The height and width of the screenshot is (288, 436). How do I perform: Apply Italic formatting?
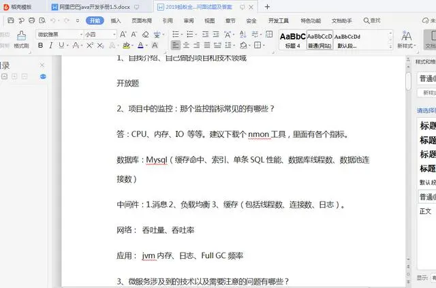[x=51, y=46]
